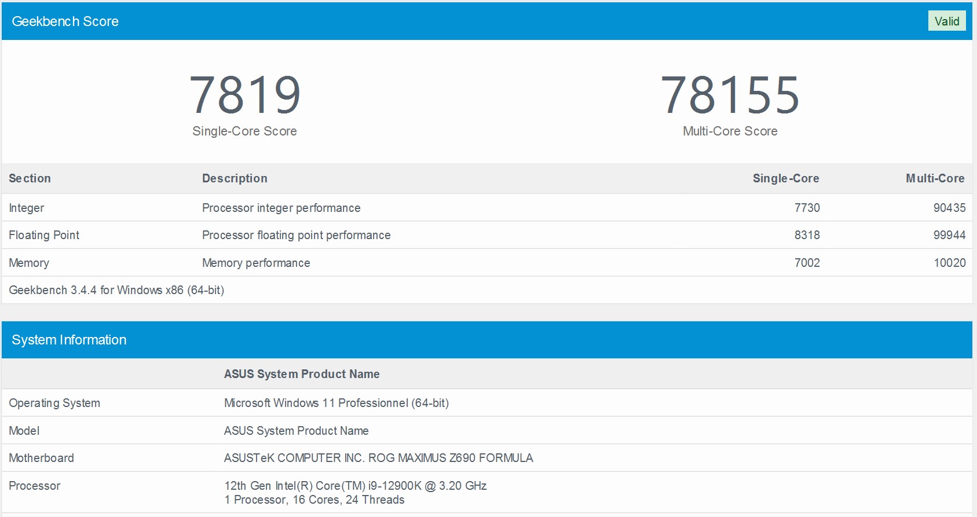Image resolution: width=977 pixels, height=517 pixels.
Task: Click the Description column header
Action: [235, 178]
